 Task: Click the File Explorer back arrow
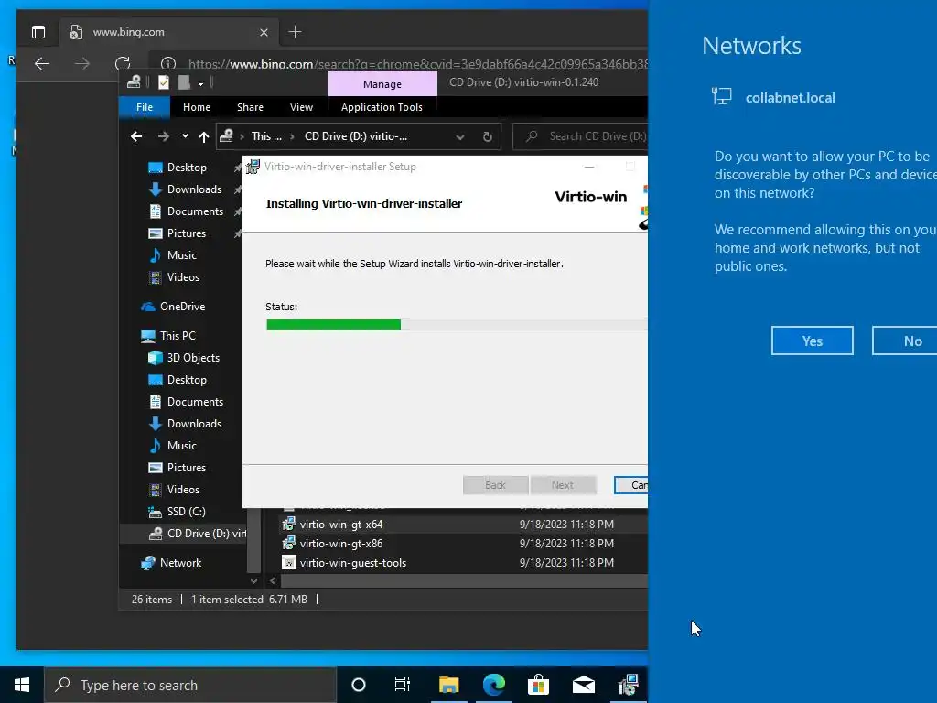point(136,136)
